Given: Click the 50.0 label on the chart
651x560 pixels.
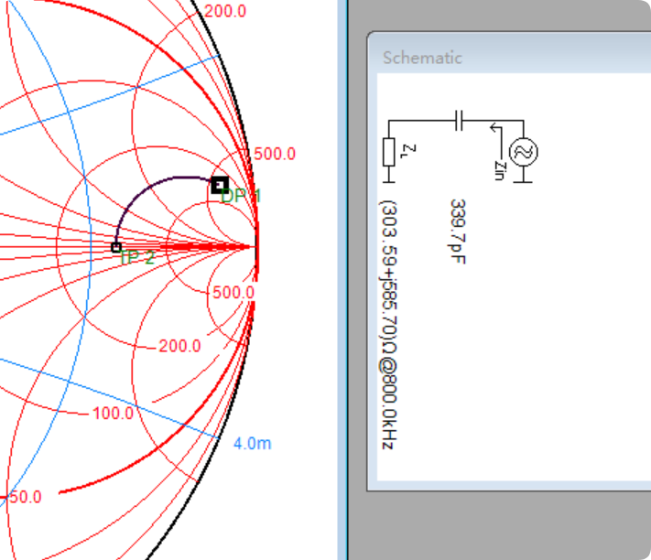Looking at the screenshot, I should pos(24,497).
